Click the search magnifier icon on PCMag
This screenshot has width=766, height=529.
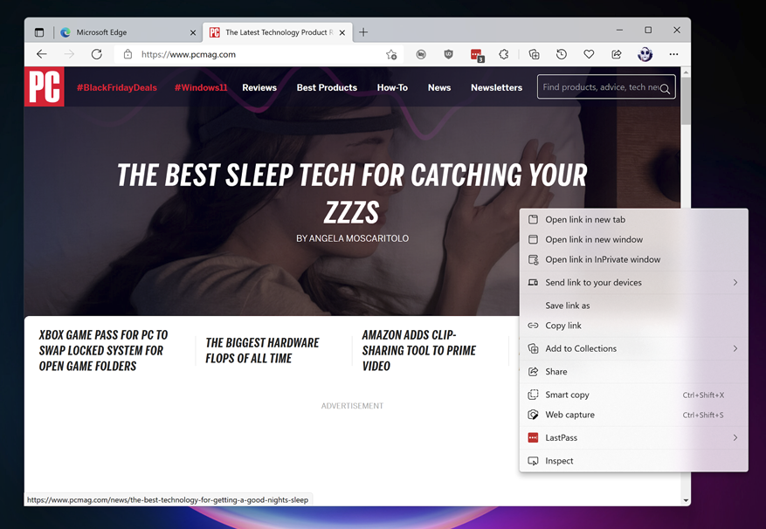pyautogui.click(x=665, y=88)
